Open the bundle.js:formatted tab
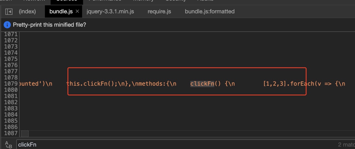This screenshot has width=355, height=149. pyautogui.click(x=209, y=11)
